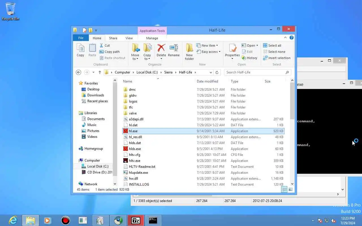This screenshot has width=362, height=226.
Task: Select the hltv.cfg file
Action: tap(134, 155)
